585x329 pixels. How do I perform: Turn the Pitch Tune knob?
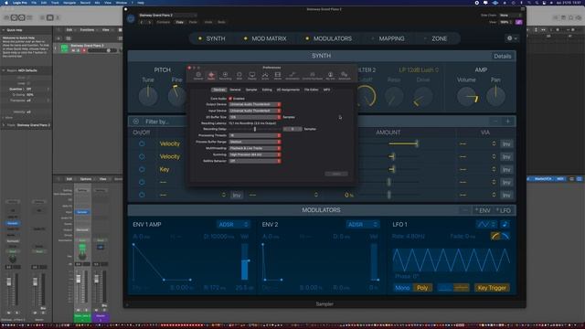(x=148, y=96)
